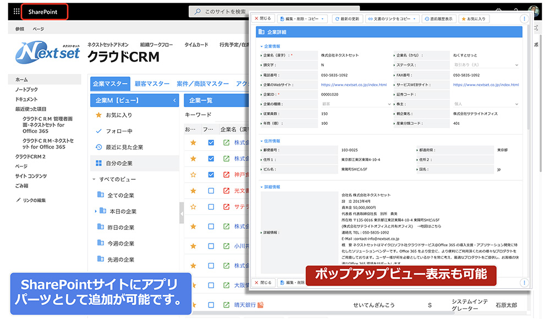Open サイト コンテンツ in the left navigation

click(x=31, y=176)
